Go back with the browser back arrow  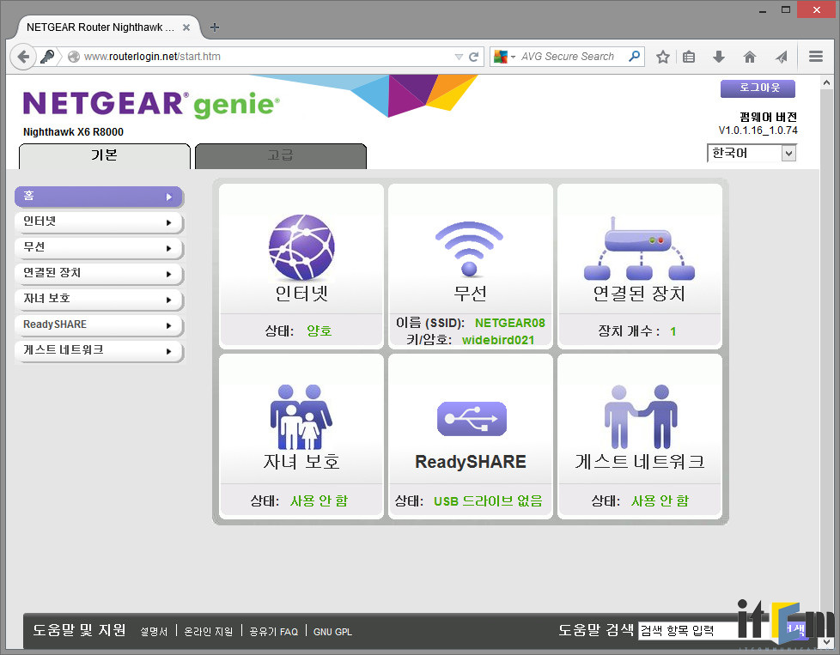pos(23,57)
